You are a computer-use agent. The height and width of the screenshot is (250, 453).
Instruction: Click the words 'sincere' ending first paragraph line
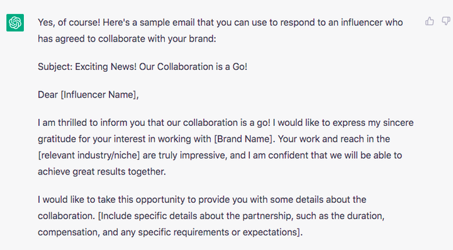tap(398, 123)
